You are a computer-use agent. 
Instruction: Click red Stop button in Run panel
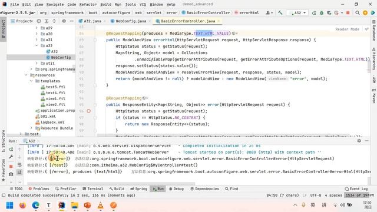click(x=11, y=166)
